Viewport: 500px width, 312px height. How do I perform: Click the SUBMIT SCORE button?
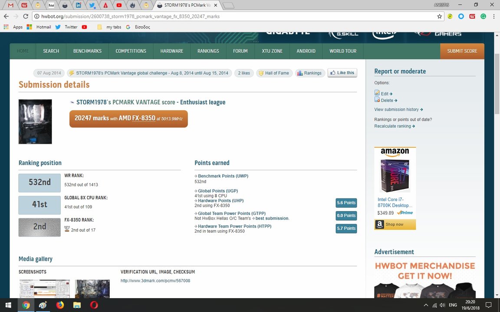point(462,51)
